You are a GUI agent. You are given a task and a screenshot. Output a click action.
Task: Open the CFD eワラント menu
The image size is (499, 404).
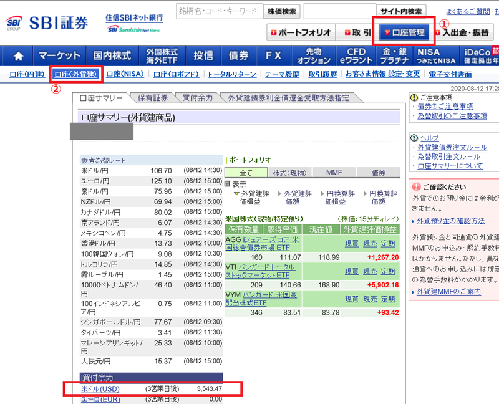[356, 56]
